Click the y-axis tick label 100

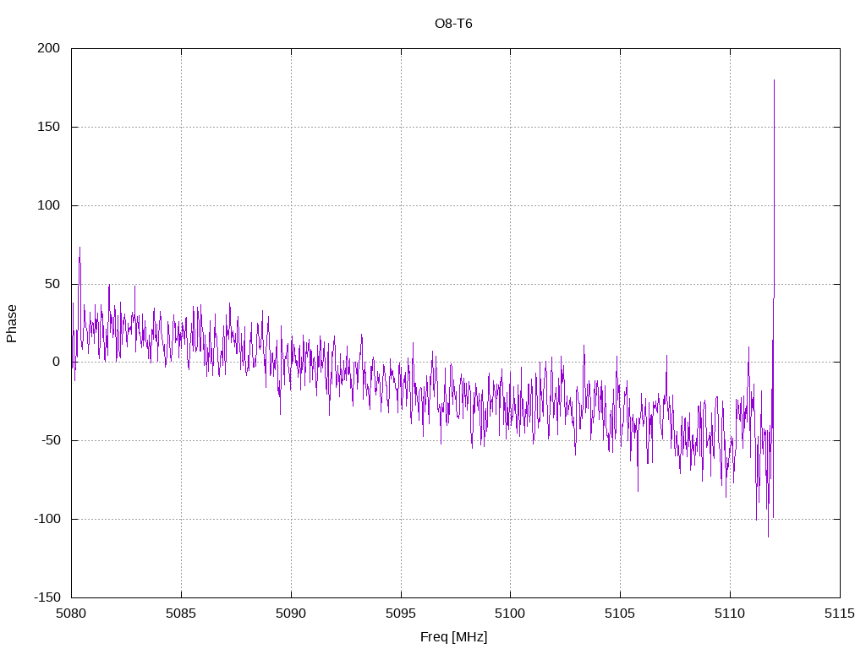click(48, 205)
